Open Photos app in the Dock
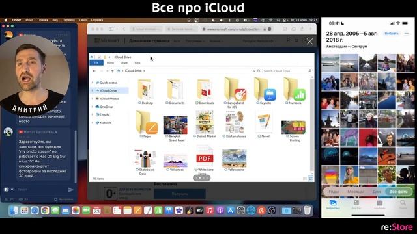The height and width of the screenshot is (234, 417). click(76, 211)
